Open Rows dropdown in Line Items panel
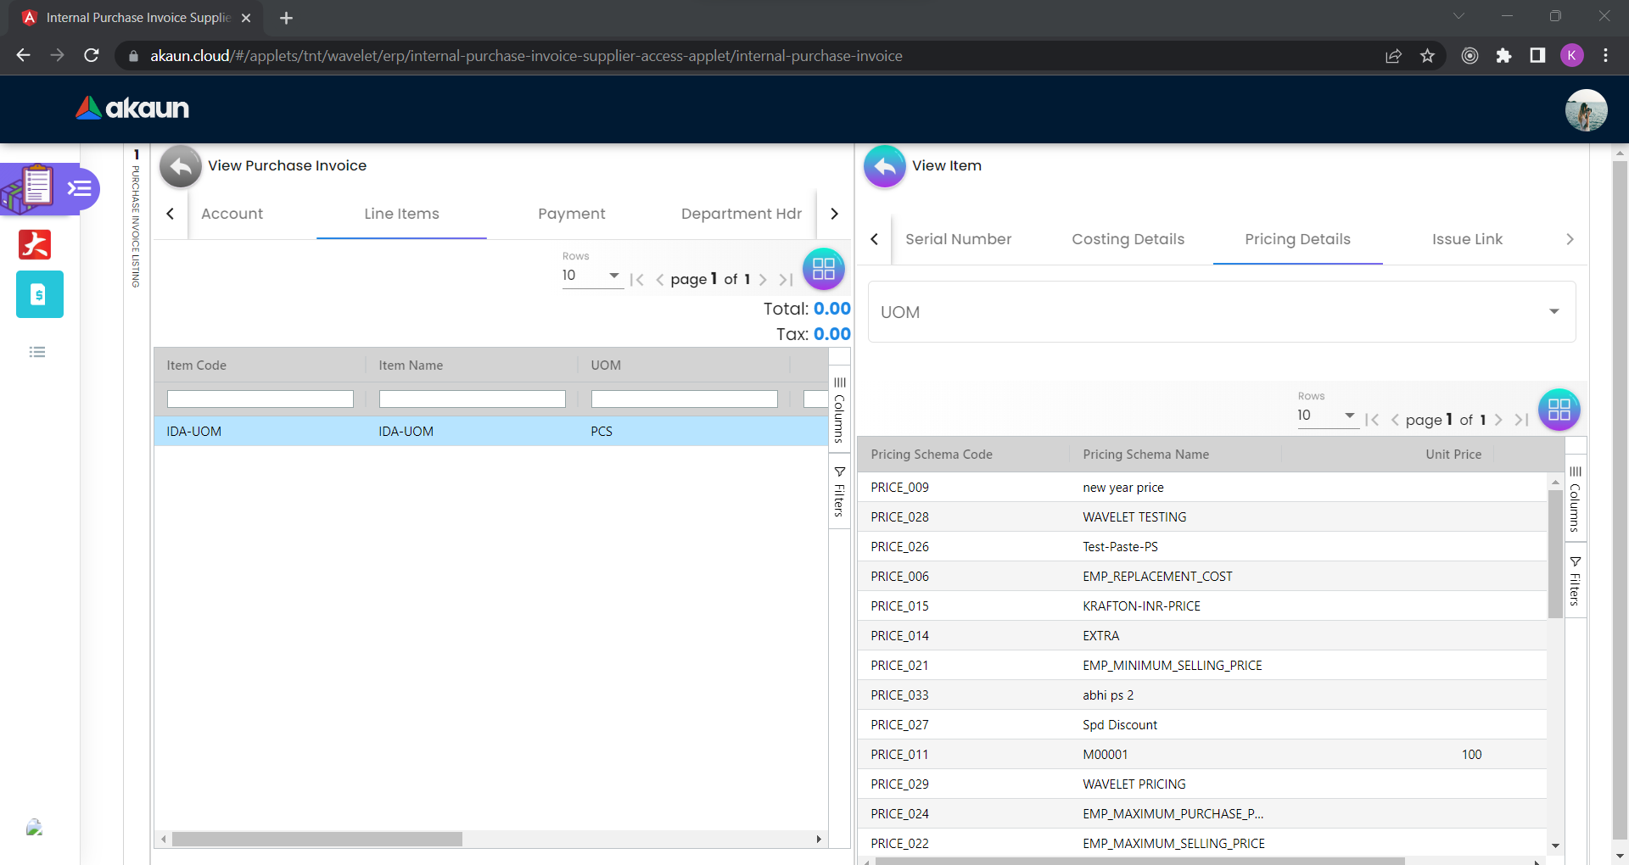The image size is (1629, 865). 591,276
